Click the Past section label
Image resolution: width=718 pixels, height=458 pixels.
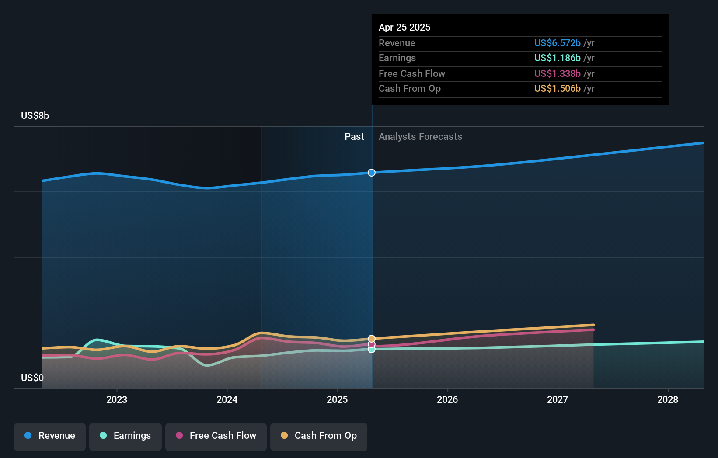coord(354,136)
